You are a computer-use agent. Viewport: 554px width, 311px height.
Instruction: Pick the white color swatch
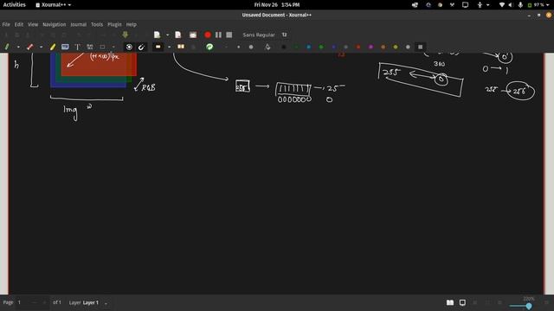(x=408, y=47)
